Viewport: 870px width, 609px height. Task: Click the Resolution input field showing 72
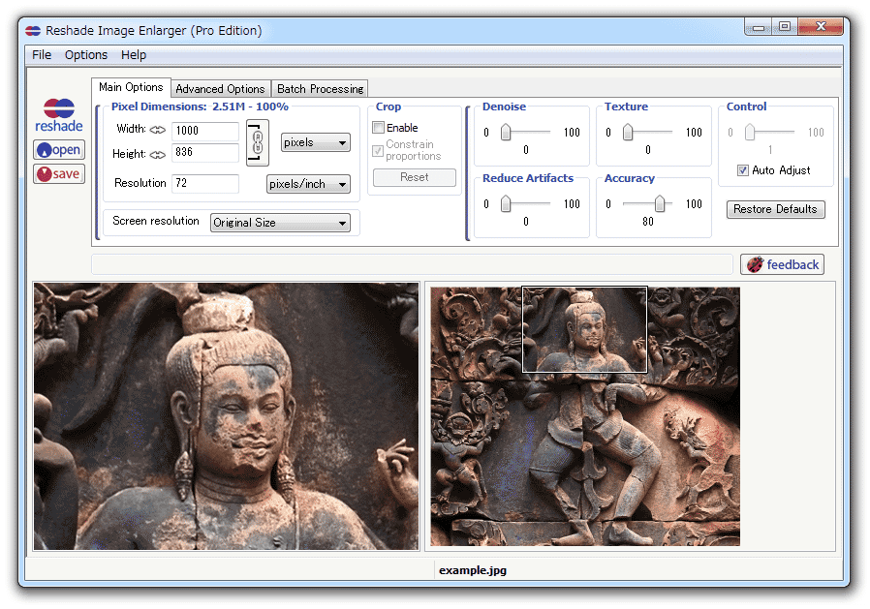pos(205,183)
